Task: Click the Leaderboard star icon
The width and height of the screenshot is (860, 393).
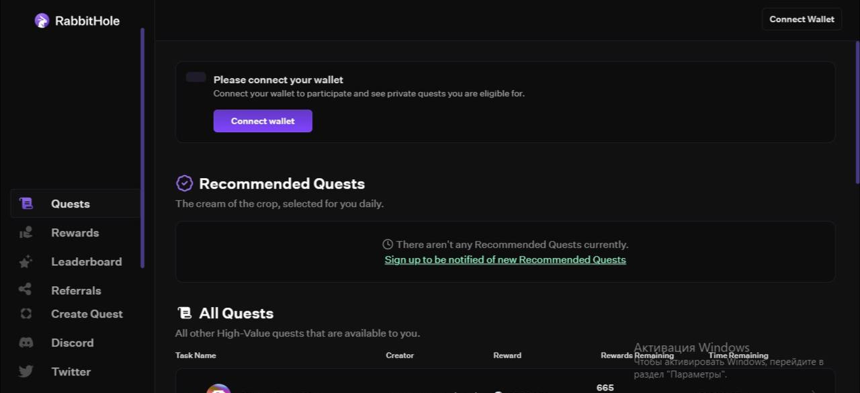Action: 26,261
